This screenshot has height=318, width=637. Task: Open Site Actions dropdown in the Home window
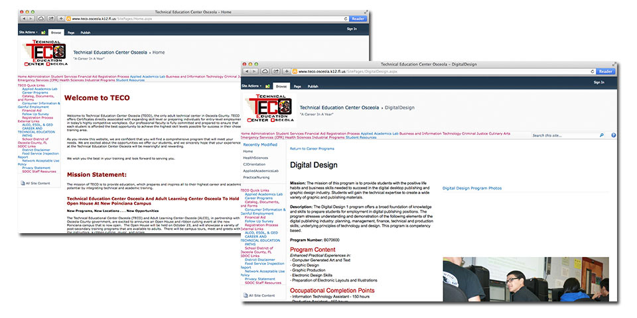(29, 32)
